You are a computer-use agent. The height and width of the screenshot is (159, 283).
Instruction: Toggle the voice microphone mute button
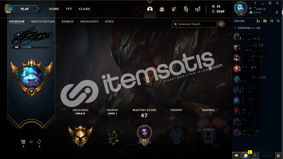pyautogui.click(x=255, y=155)
